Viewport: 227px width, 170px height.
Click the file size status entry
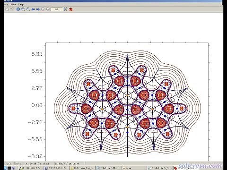click(37, 163)
